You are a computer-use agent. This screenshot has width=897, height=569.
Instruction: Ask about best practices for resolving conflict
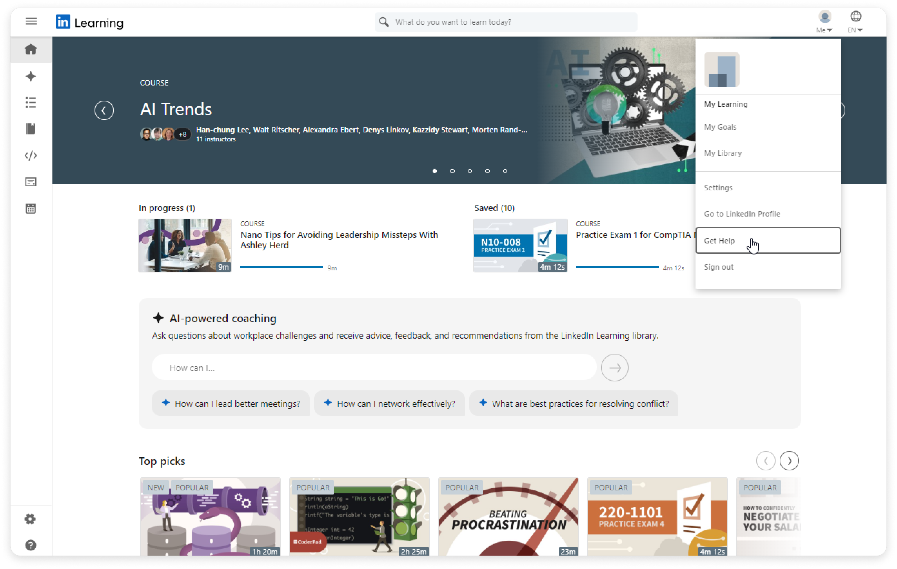point(574,403)
